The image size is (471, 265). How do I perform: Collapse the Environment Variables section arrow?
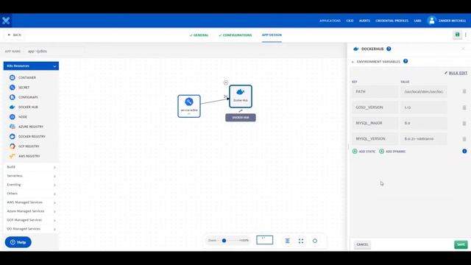(x=353, y=62)
